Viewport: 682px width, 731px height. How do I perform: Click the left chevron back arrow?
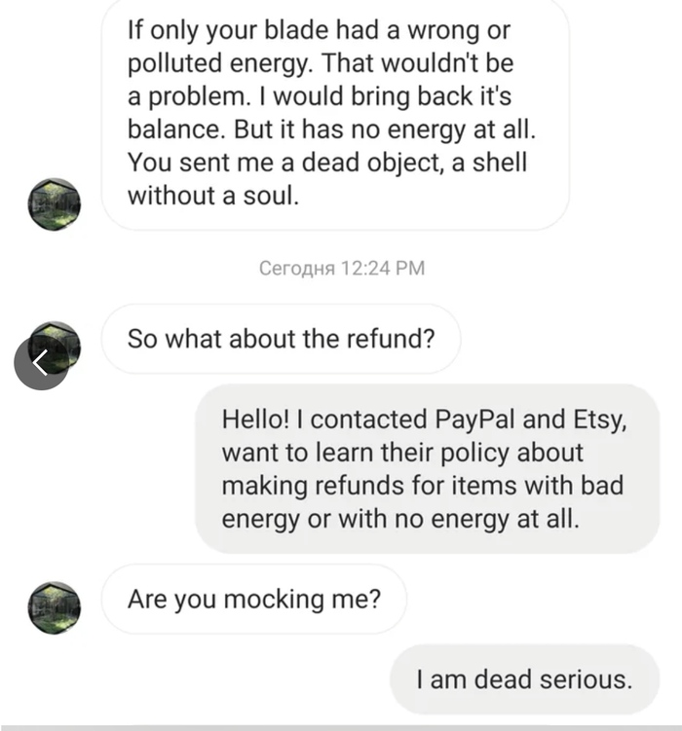click(40, 363)
